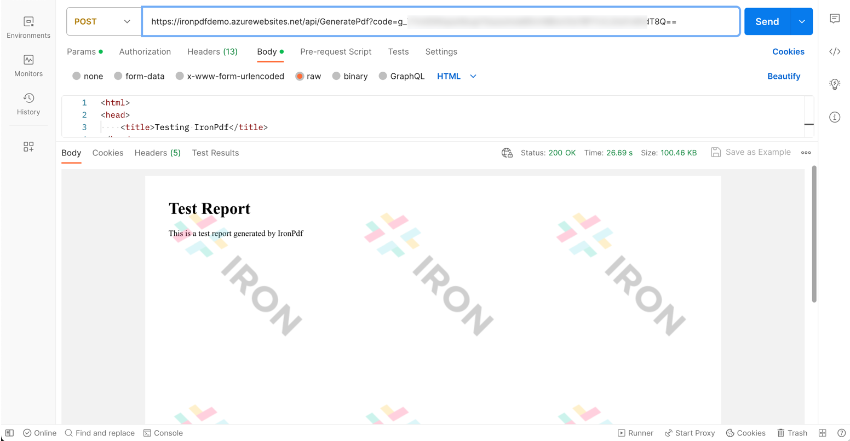The width and height of the screenshot is (850, 441).
Task: Click Save as Example
Action: pos(751,152)
